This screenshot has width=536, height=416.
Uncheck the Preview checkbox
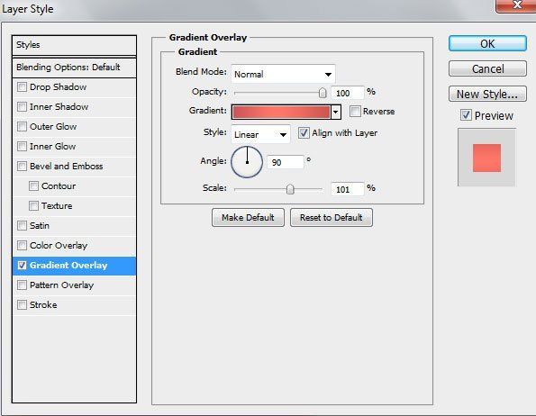point(466,115)
